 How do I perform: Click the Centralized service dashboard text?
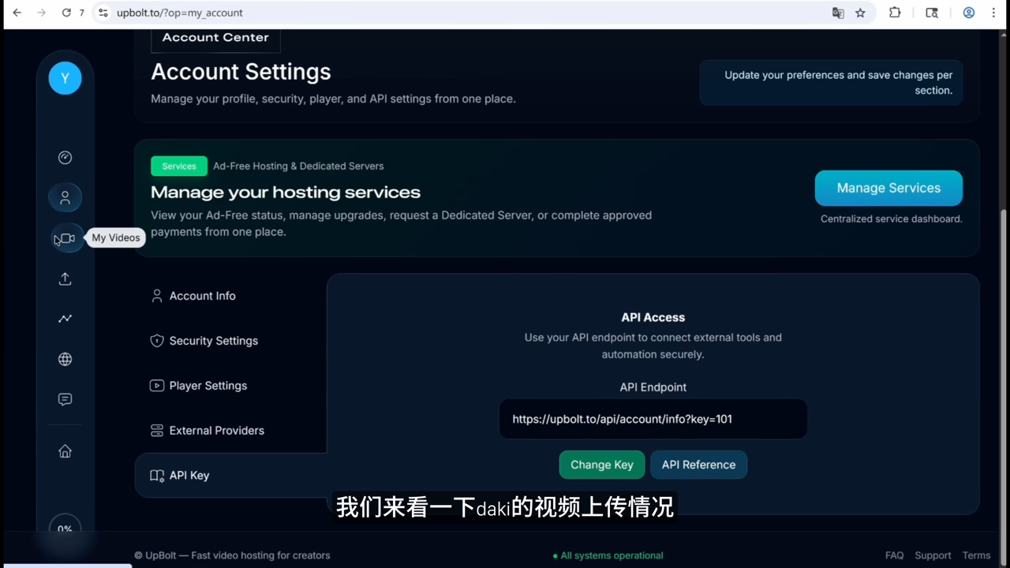pyautogui.click(x=892, y=219)
